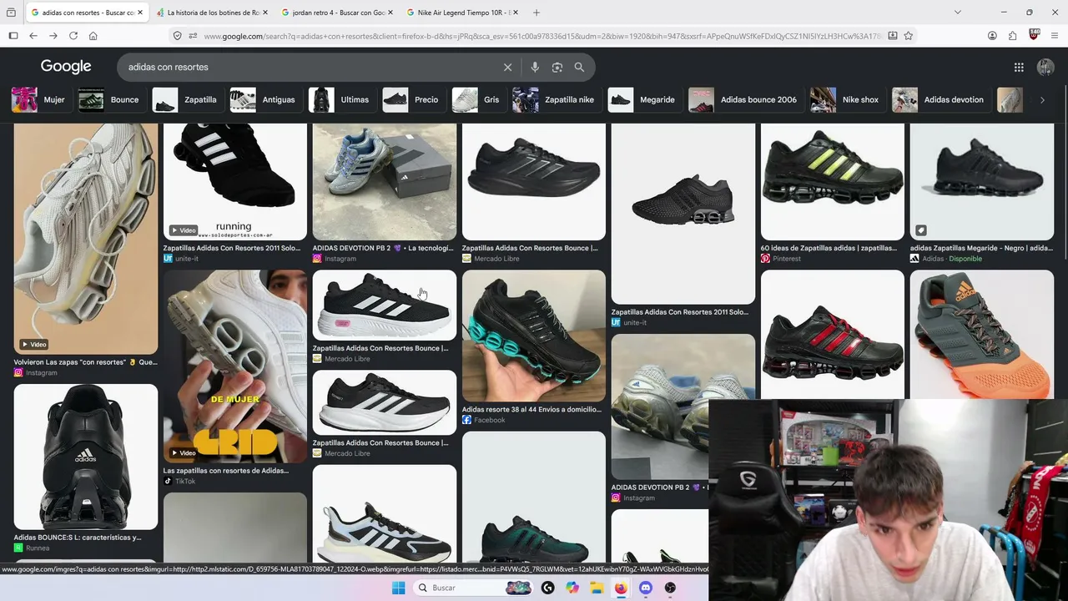Switch to 'La historia de los botines' tab
Viewport: 1068px width, 601px height.
point(212,13)
